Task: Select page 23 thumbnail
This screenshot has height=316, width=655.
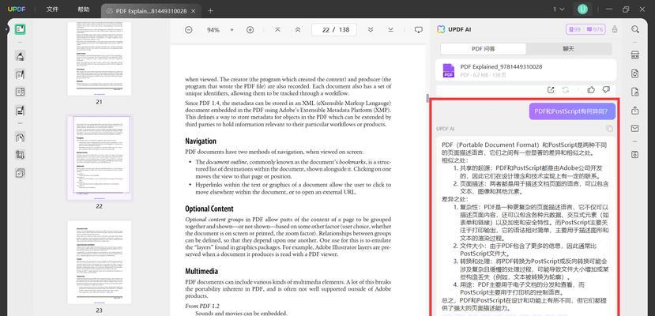Action: click(x=100, y=262)
